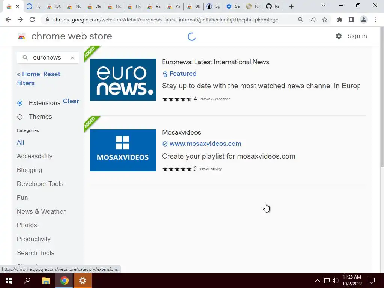Go forward in browser history
This screenshot has width=384, height=288.
click(x=20, y=19)
